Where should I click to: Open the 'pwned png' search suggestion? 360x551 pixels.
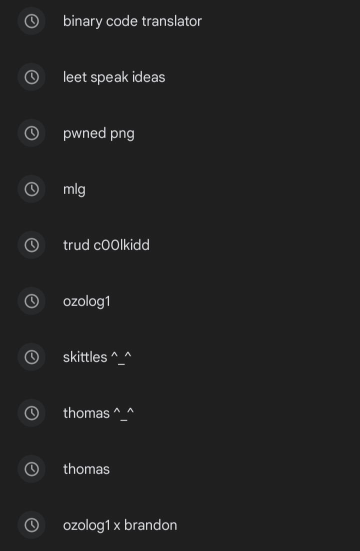click(x=98, y=133)
